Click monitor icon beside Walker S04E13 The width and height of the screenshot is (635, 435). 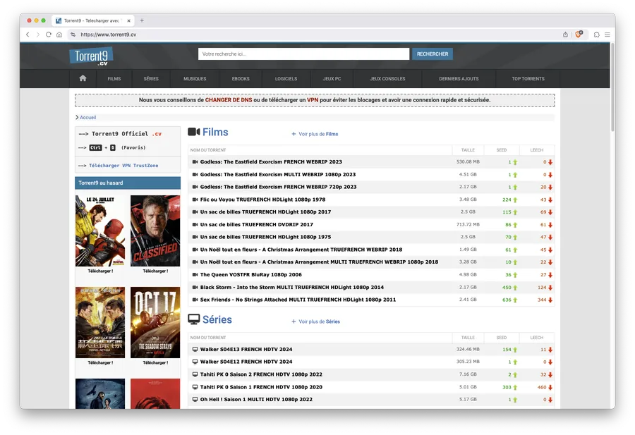tap(195, 349)
